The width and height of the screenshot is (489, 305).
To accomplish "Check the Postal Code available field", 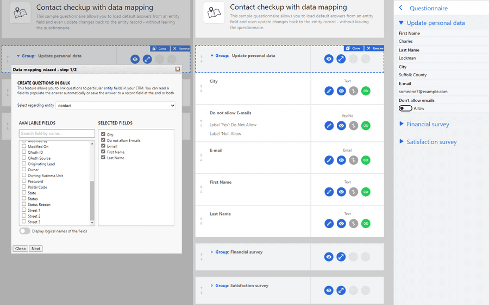I will pyautogui.click(x=24, y=187).
